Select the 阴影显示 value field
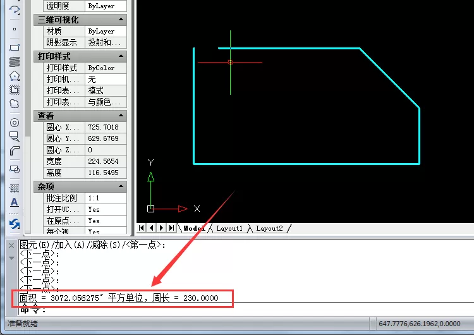 tap(106, 42)
